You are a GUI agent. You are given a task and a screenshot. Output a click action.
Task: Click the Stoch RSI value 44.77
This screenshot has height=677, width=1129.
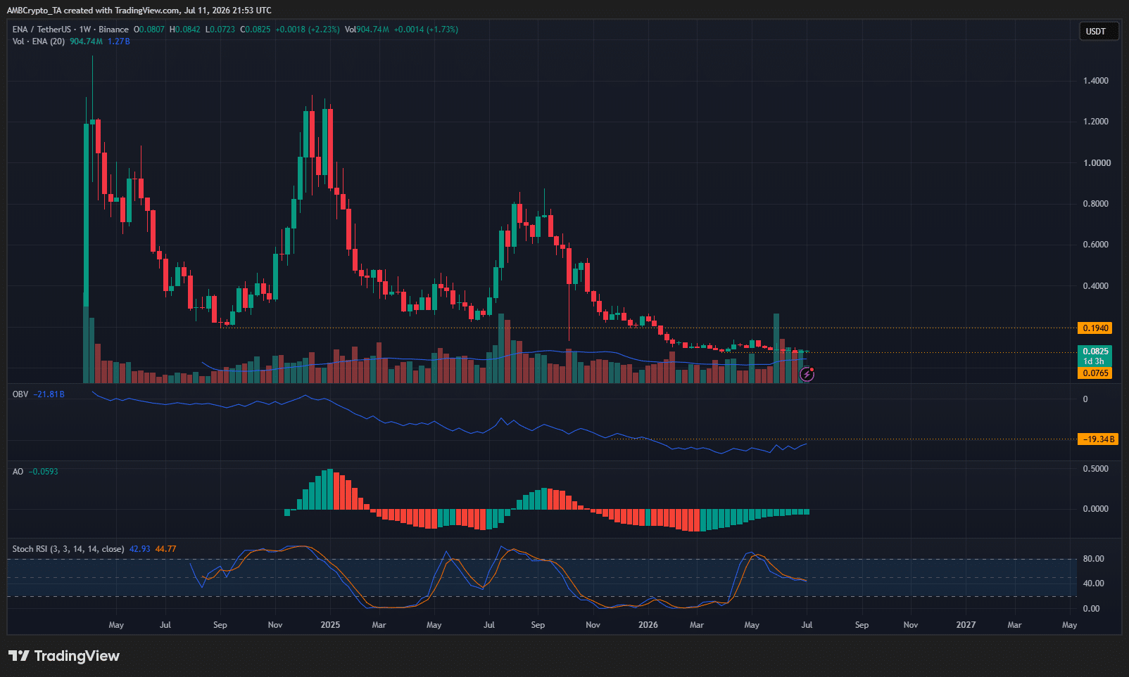[x=166, y=549]
